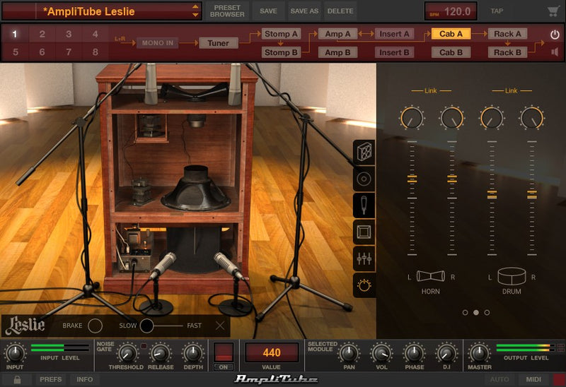
Task: Toggle the drum Link option
Action: [511, 91]
